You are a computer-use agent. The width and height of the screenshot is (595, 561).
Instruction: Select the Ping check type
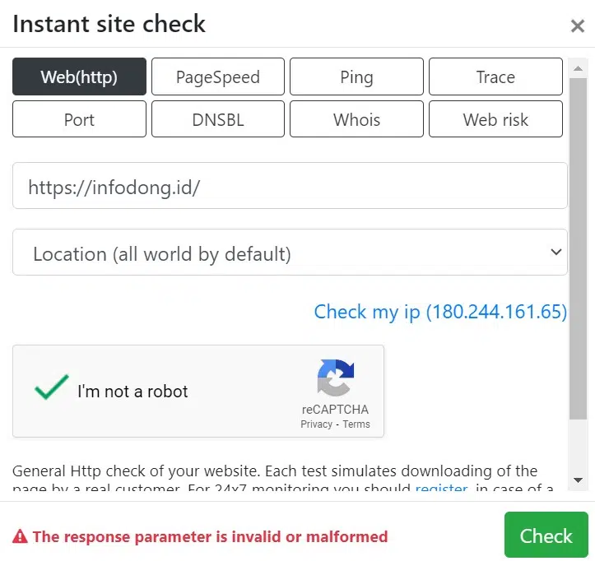pyautogui.click(x=356, y=76)
